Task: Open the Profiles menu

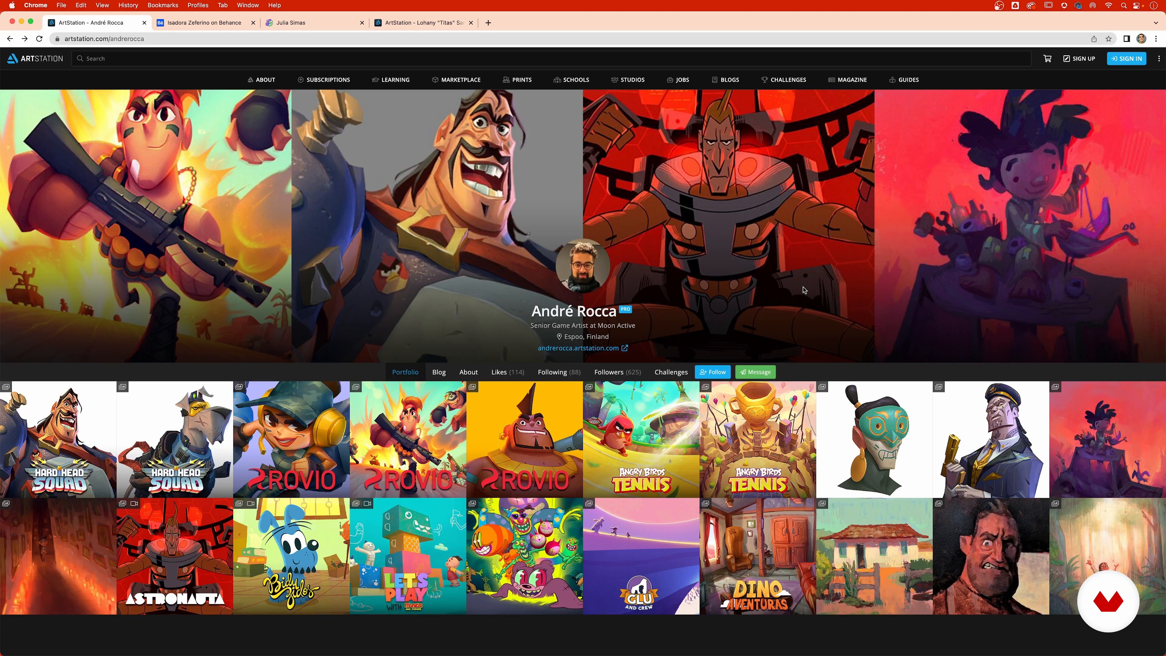Action: (198, 5)
